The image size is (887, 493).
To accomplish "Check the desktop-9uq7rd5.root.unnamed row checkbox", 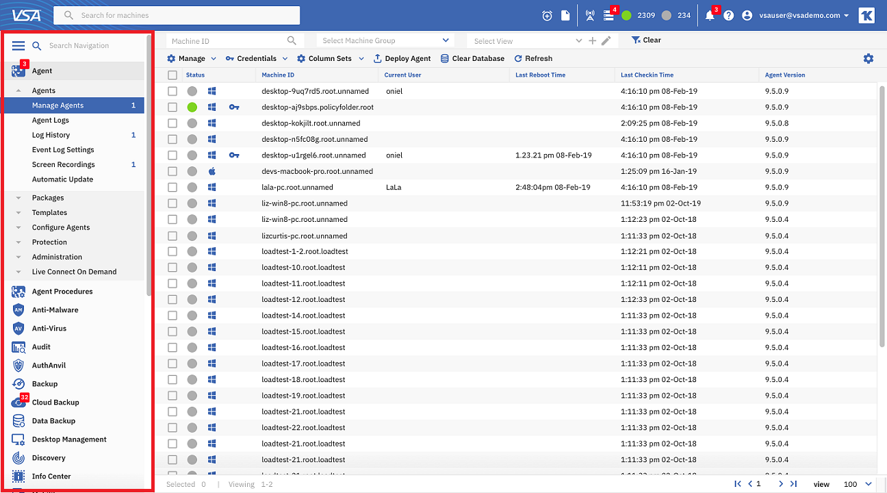I will (172, 91).
